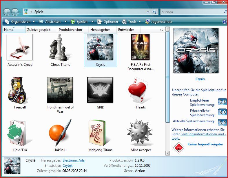
Task: Sort by Herausgeber column header
Action: click(x=103, y=29)
